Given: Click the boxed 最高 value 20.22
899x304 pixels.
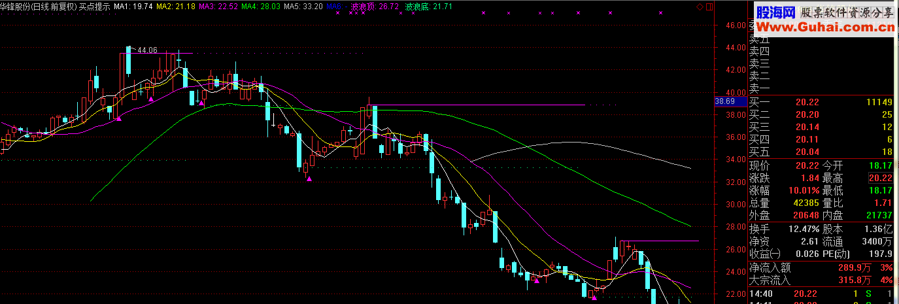Looking at the screenshot, I should [880, 178].
